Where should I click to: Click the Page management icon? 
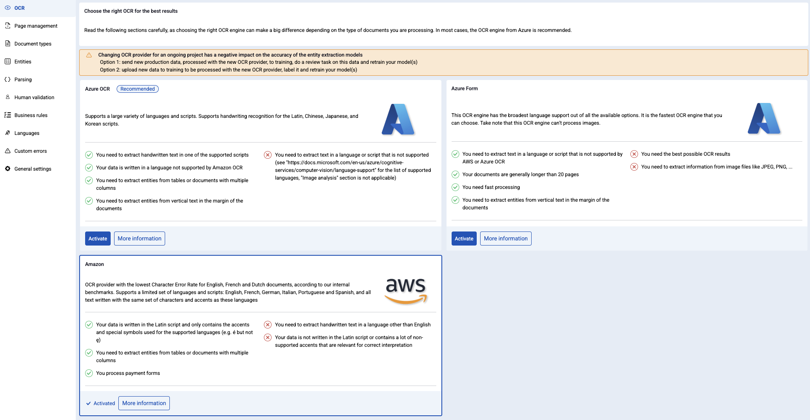[8, 26]
